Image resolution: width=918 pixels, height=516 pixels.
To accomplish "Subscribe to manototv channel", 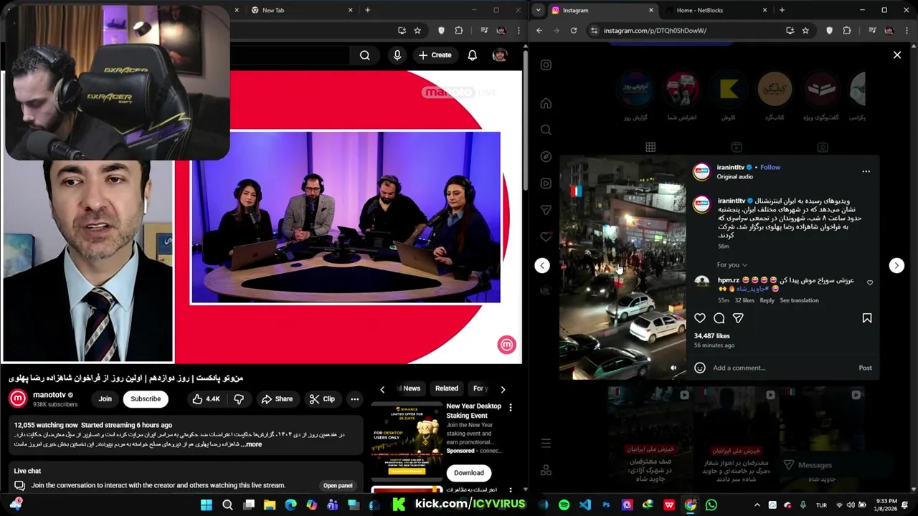I will pyautogui.click(x=146, y=399).
